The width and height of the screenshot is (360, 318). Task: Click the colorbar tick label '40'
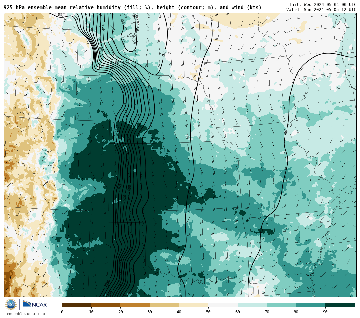click(179, 312)
